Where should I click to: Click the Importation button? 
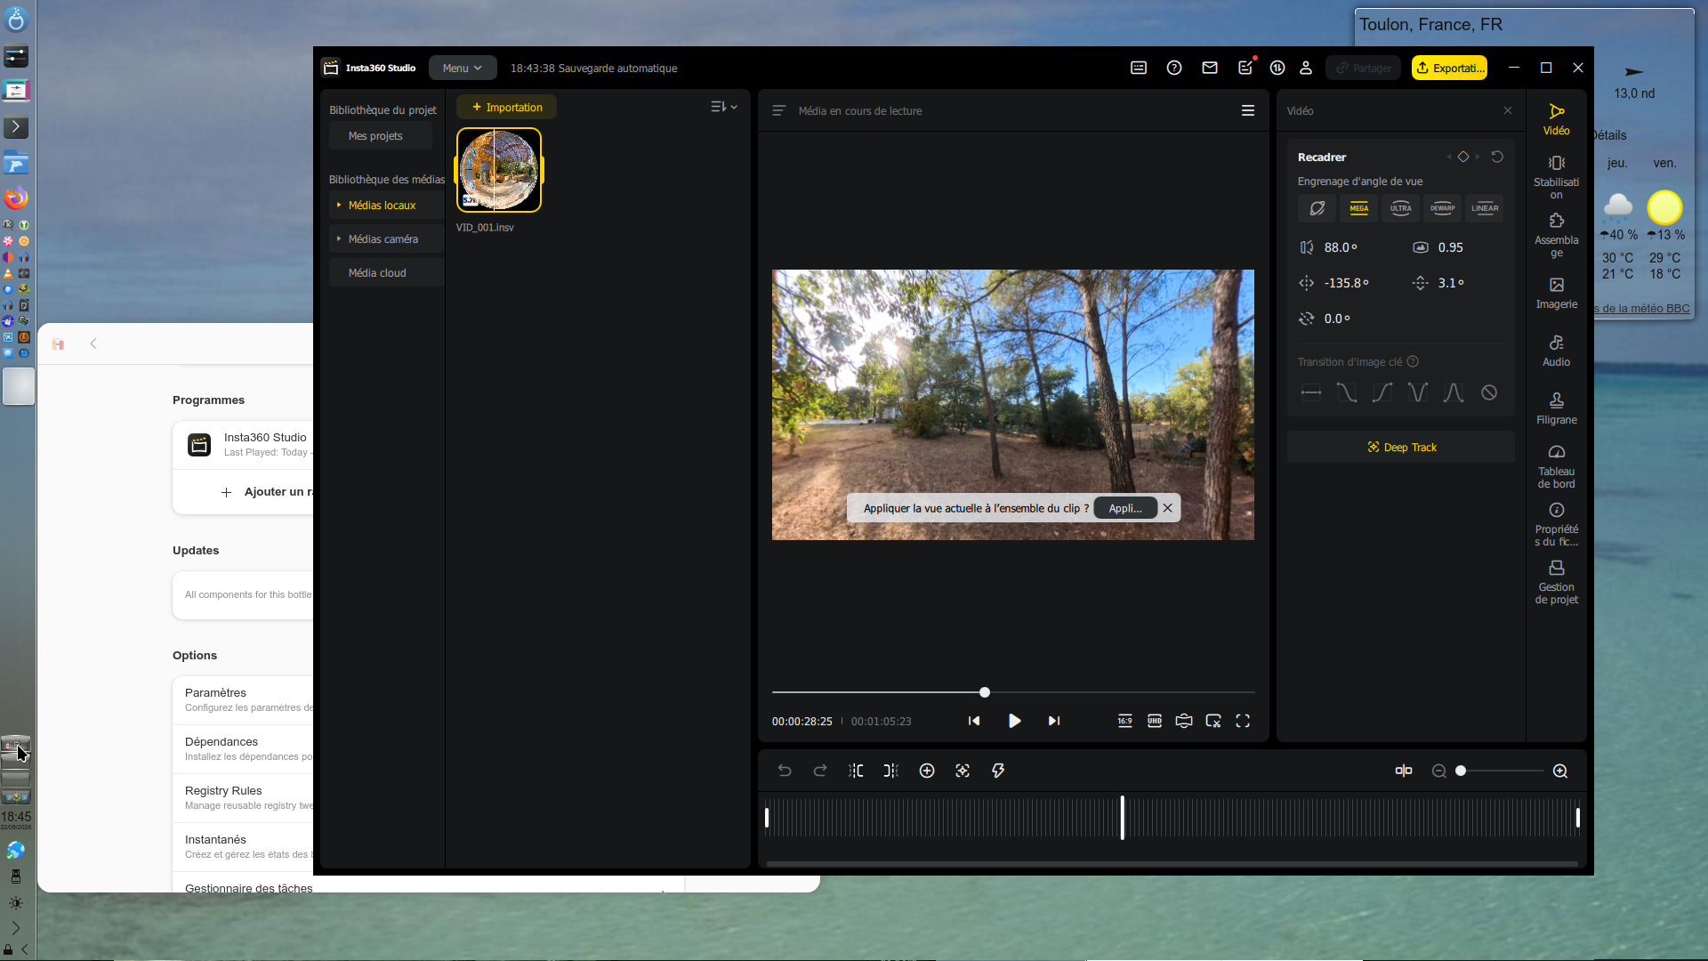pos(507,107)
